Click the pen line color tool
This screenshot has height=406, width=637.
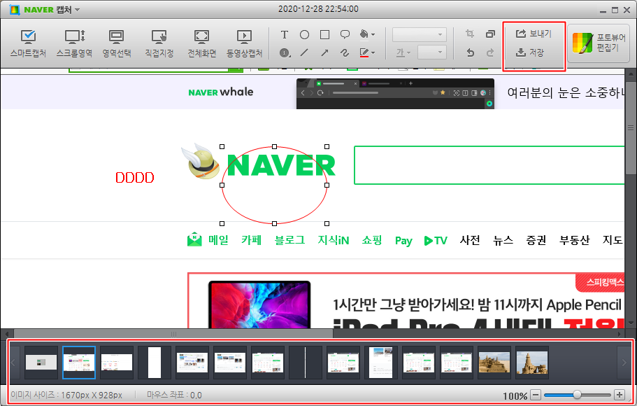pos(364,52)
